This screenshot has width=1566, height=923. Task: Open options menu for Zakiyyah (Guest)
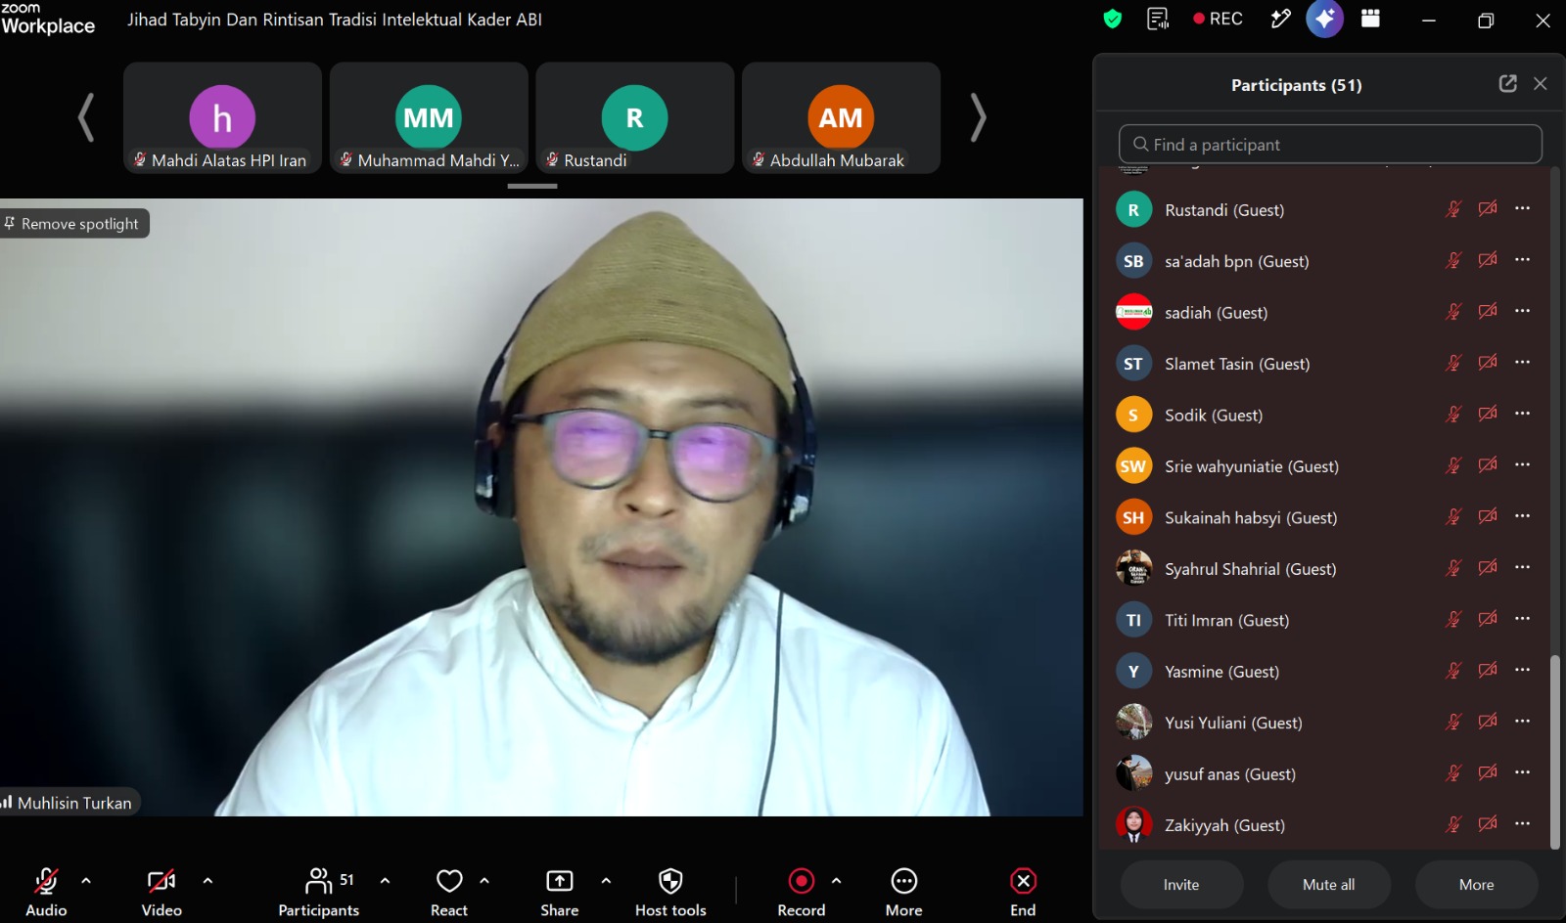click(1522, 823)
